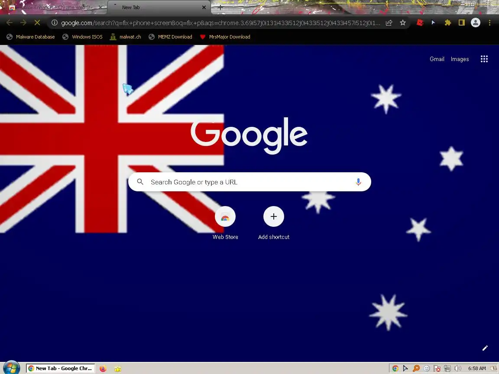Open the cursor extension in the toolbar

pyautogui.click(x=434, y=23)
